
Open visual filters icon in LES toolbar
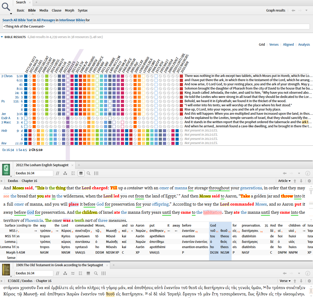click(x=65, y=173)
